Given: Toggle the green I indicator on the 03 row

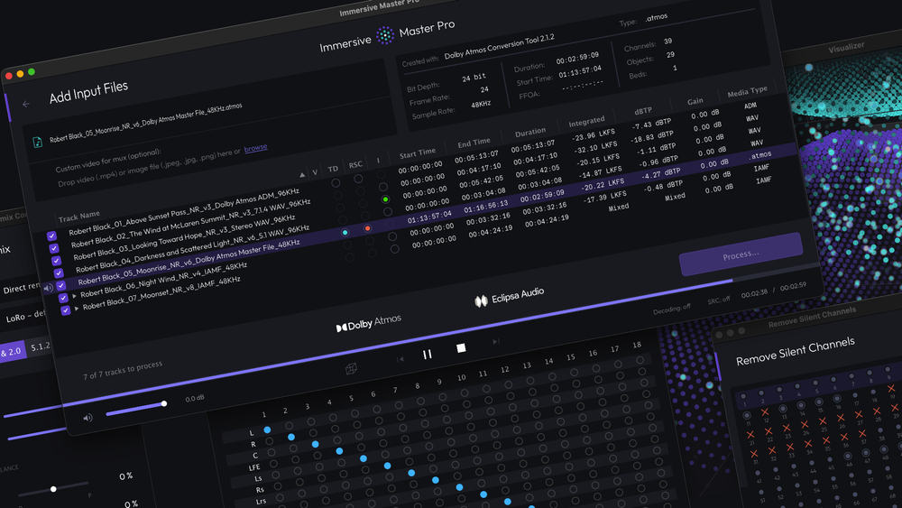Looking at the screenshot, I should click(385, 199).
